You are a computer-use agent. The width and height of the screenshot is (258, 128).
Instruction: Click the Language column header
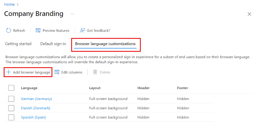tap(29, 88)
